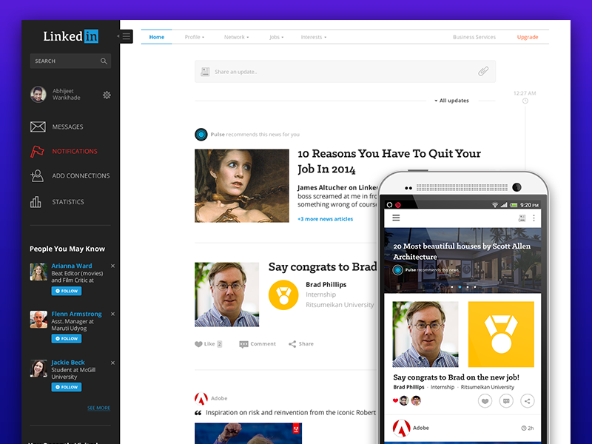Open the All updates filter dropdown
Image resolution: width=592 pixels, height=444 pixels.
pyautogui.click(x=451, y=101)
